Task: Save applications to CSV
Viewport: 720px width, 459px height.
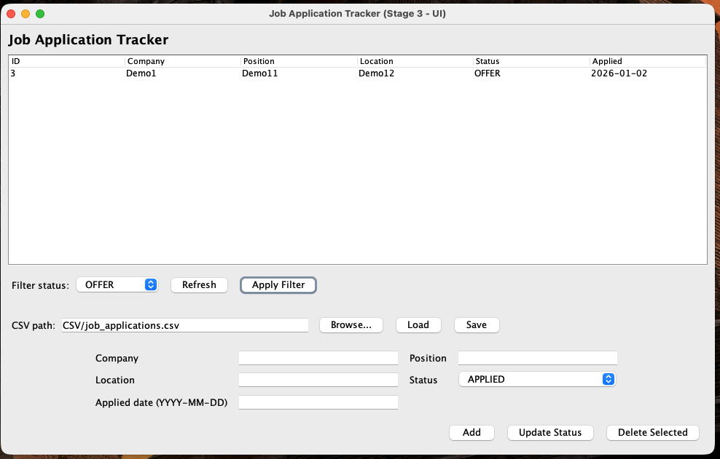Action: pyautogui.click(x=477, y=325)
